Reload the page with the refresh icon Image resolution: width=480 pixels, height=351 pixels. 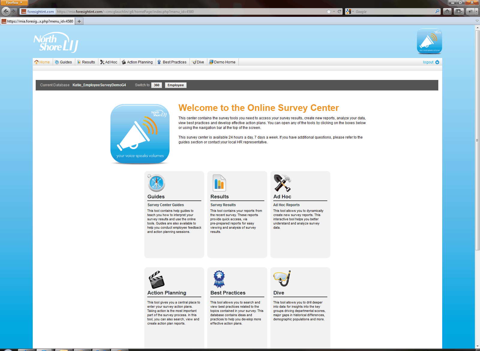coord(340,12)
